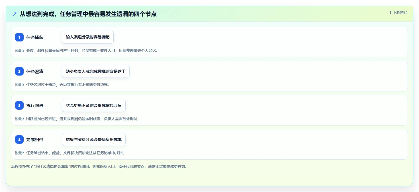Click the 输入渠道分散时容易漏记 chip
The height and width of the screenshot is (192, 419).
[x=88, y=37]
